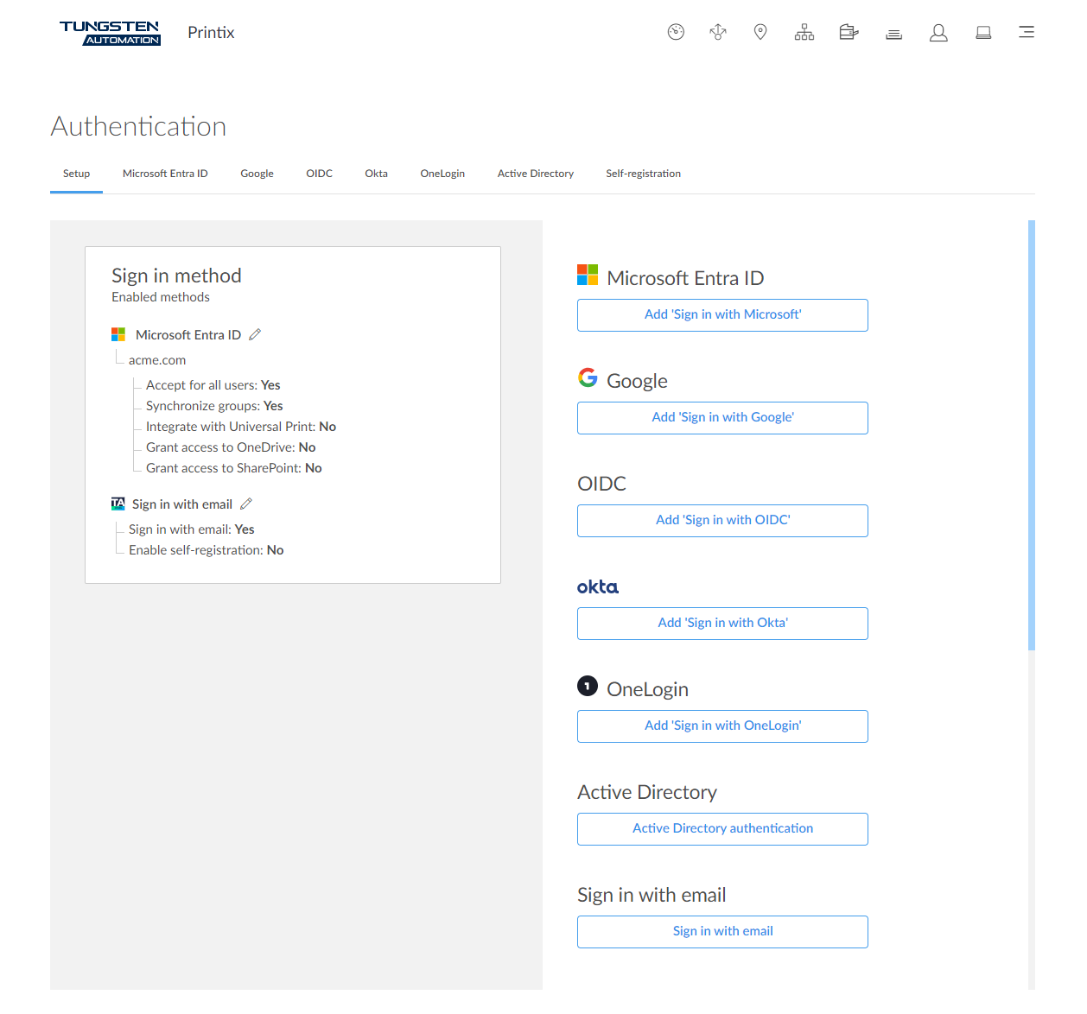Image resolution: width=1087 pixels, height=1014 pixels.
Task: Select the Active Directory tab
Action: pyautogui.click(x=535, y=174)
